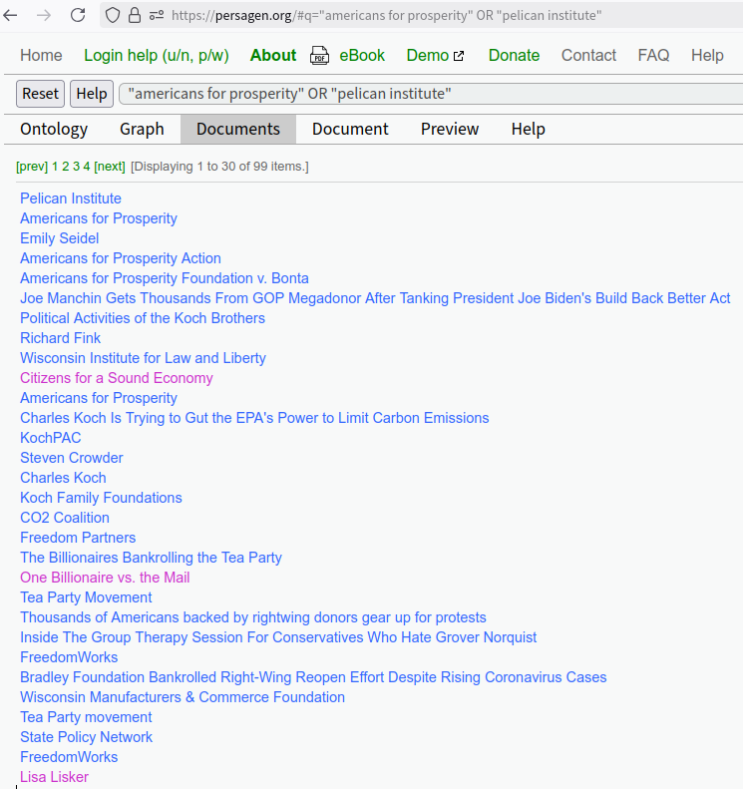Open Bradley Foundation Bankrolled Reopen Effort article
The width and height of the screenshot is (743, 789).
(x=313, y=677)
